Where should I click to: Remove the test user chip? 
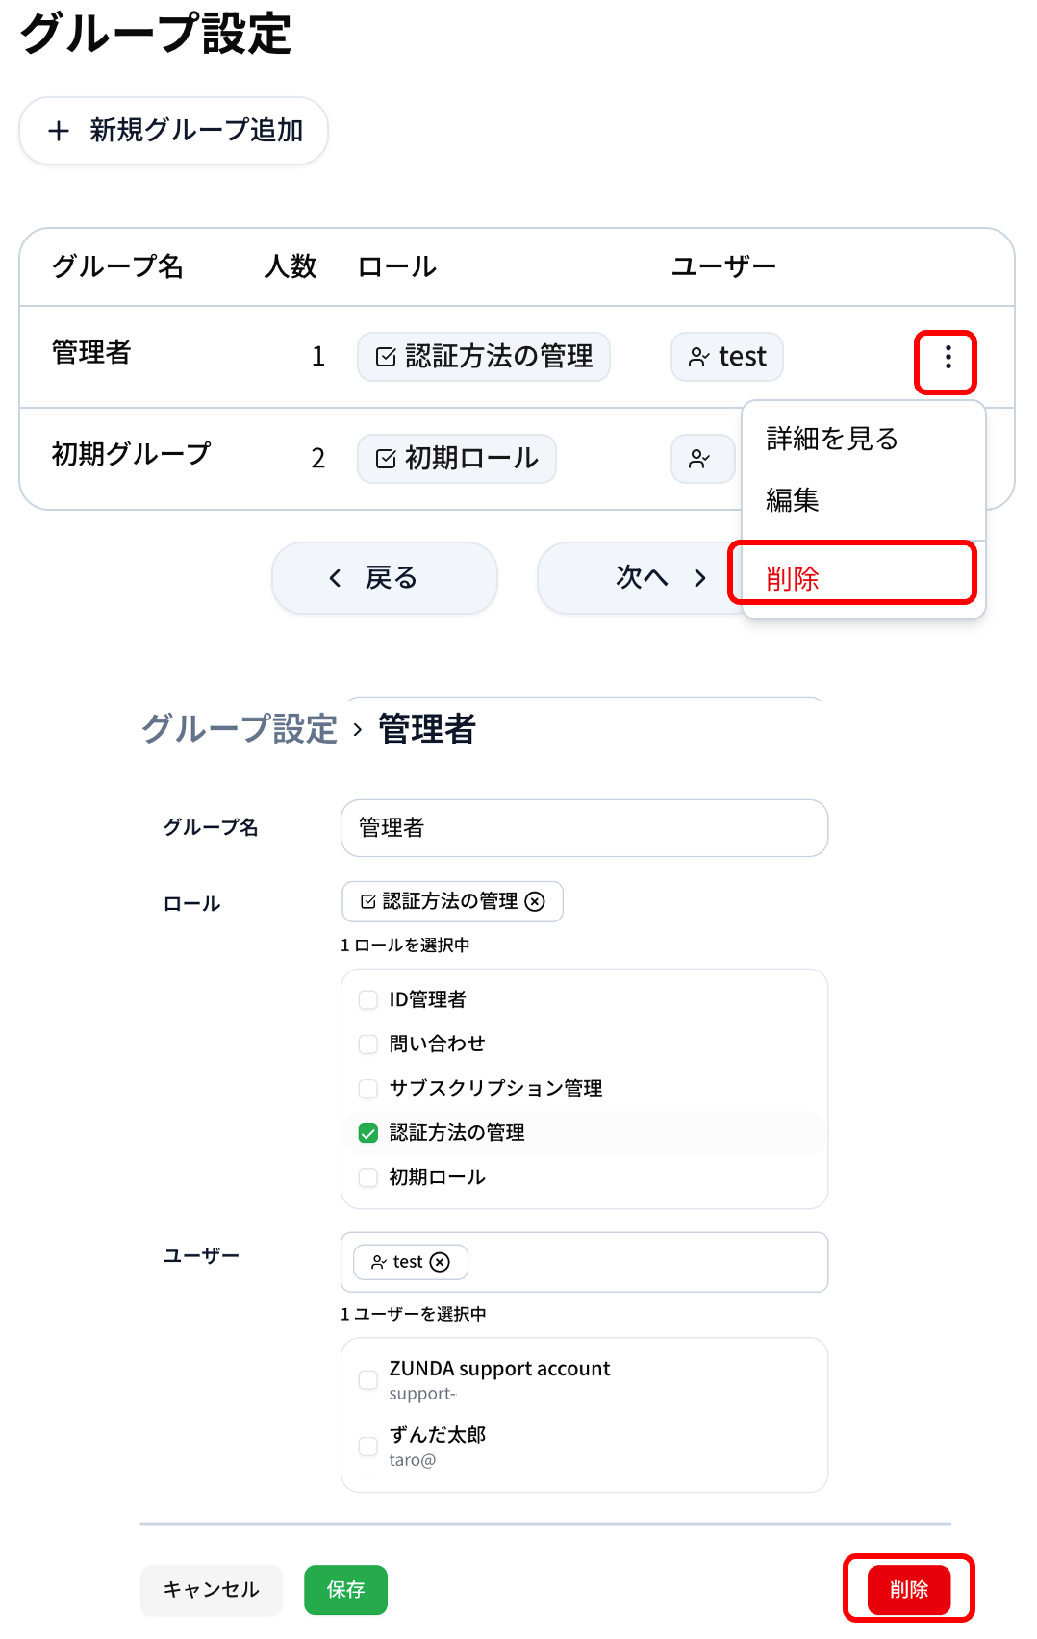(440, 1262)
